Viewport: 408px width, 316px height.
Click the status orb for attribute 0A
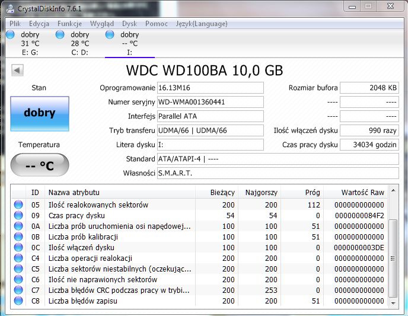tap(18, 226)
